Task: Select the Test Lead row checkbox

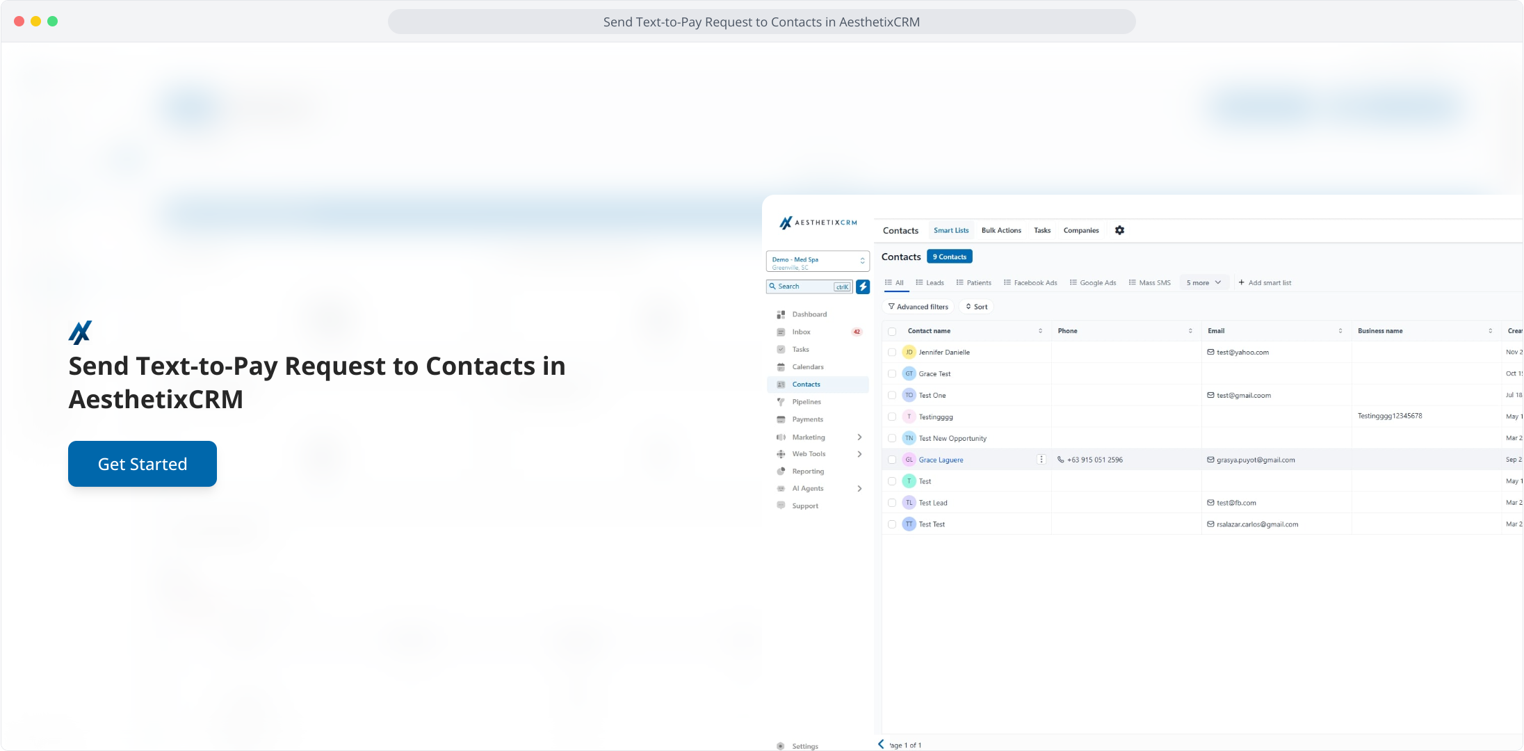Action: coord(892,503)
